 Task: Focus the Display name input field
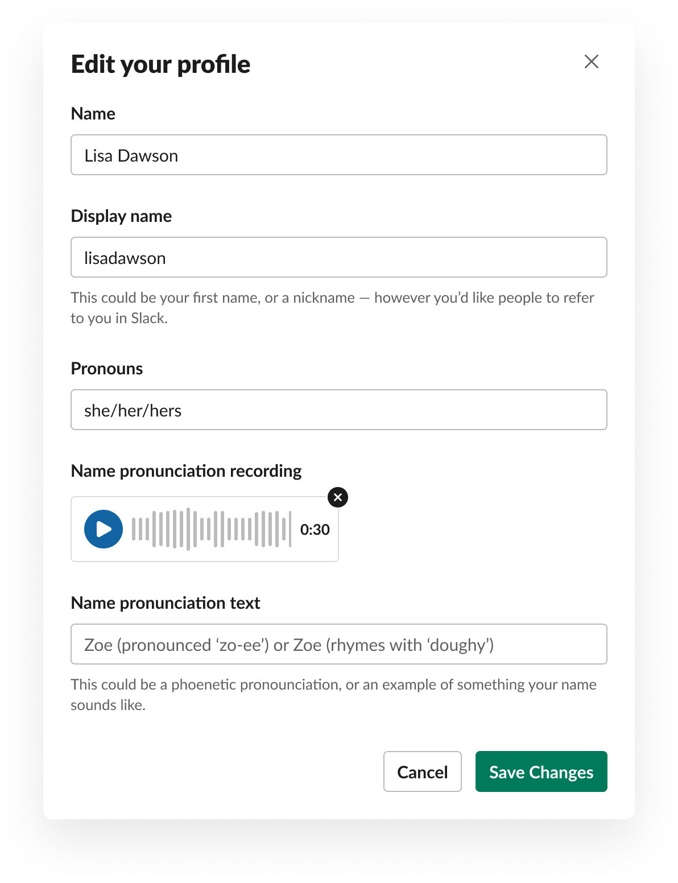[x=338, y=257]
